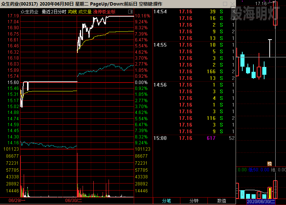
Task: Click the tick volume value 39
Action: coord(213,12)
